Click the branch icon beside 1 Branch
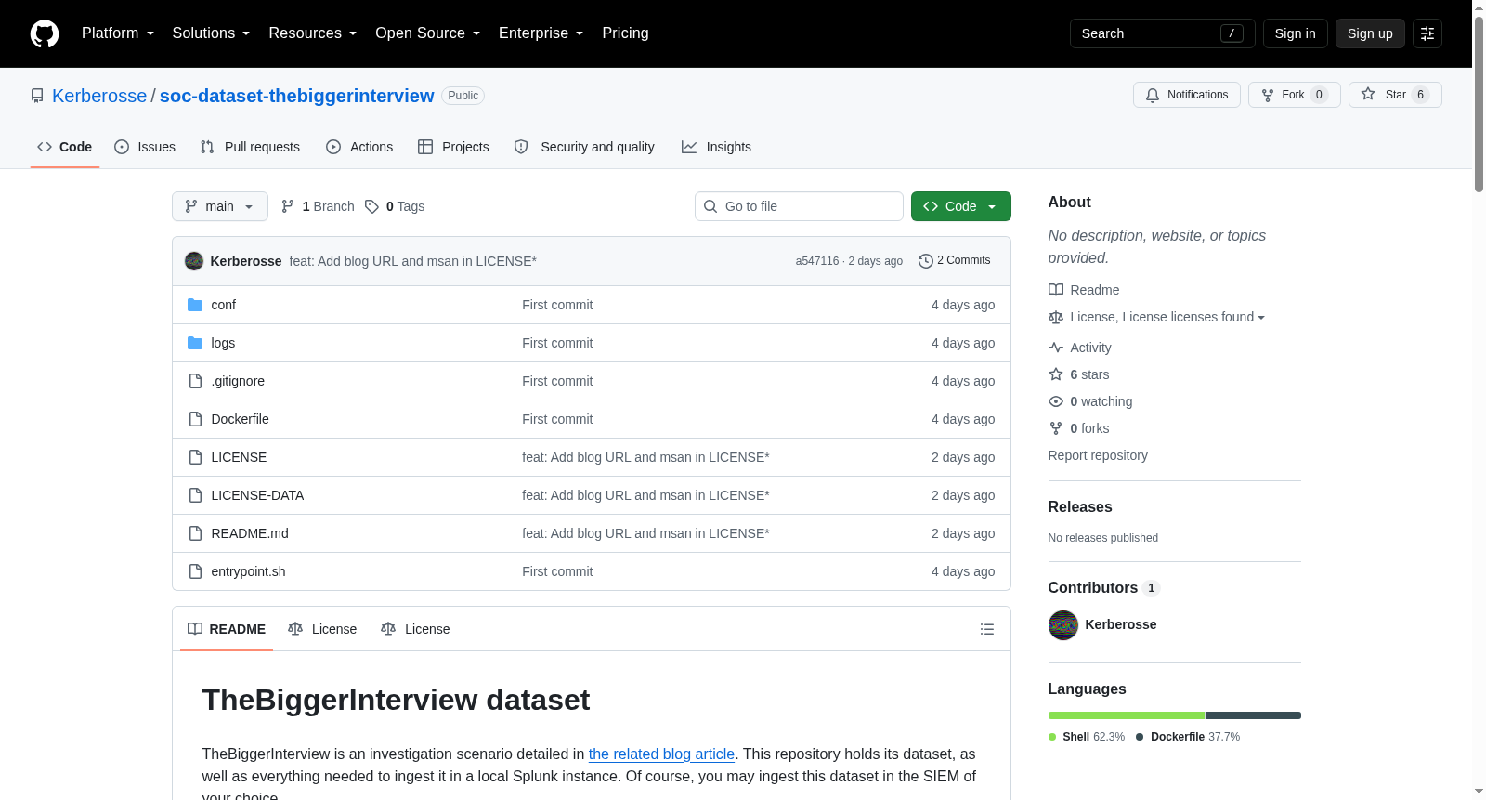 (288, 206)
